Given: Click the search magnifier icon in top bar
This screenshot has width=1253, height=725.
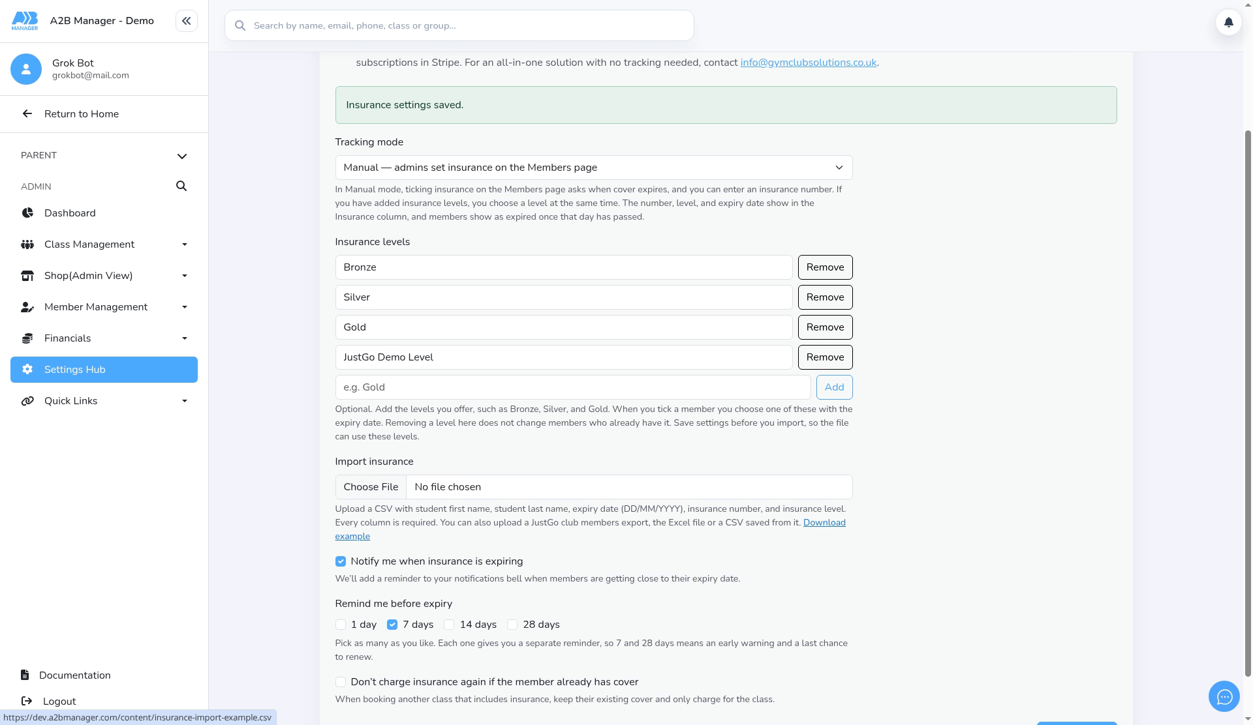Looking at the screenshot, I should tap(240, 25).
